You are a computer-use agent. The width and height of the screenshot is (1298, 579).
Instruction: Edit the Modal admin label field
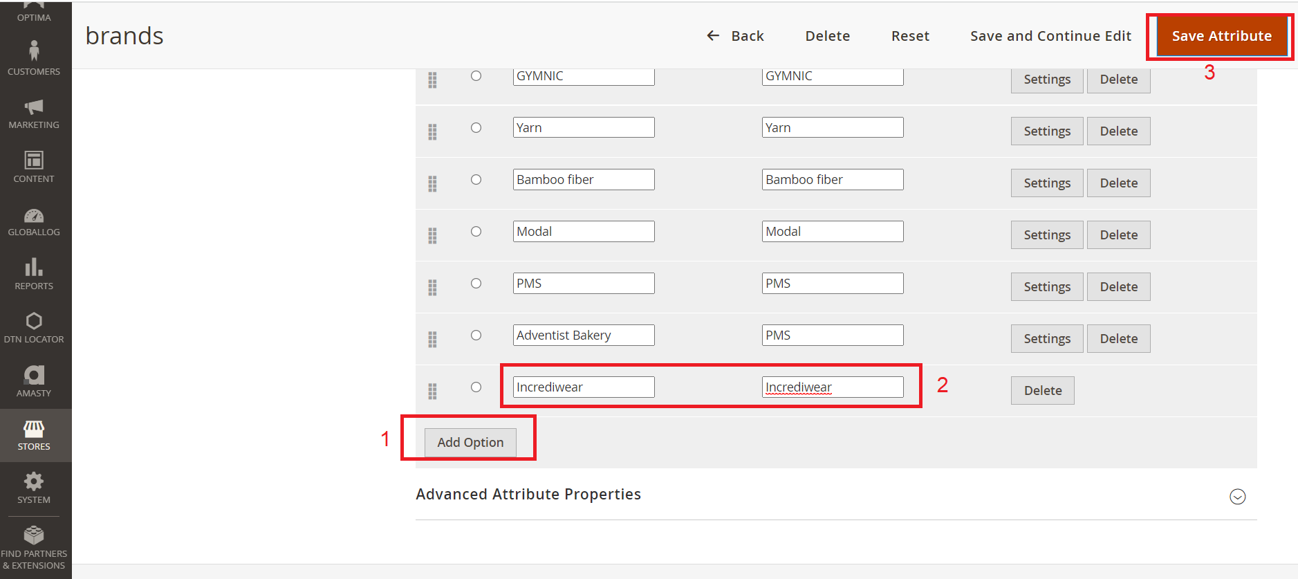click(584, 231)
